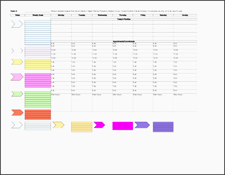Screen dimensions: 225x175
Task: Click the Monday column header
Action: coord(61,15)
